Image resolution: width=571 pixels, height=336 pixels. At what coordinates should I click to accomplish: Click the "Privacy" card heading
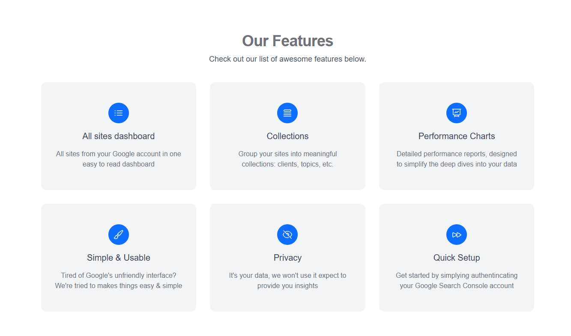pyautogui.click(x=287, y=258)
